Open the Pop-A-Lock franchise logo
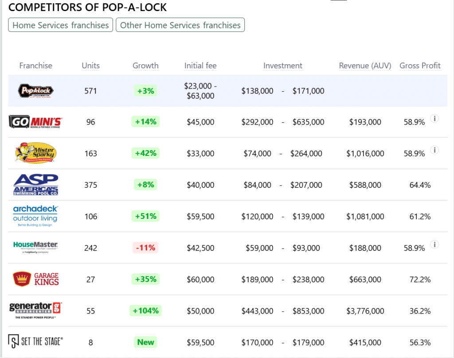454x358 pixels. [x=35, y=91]
